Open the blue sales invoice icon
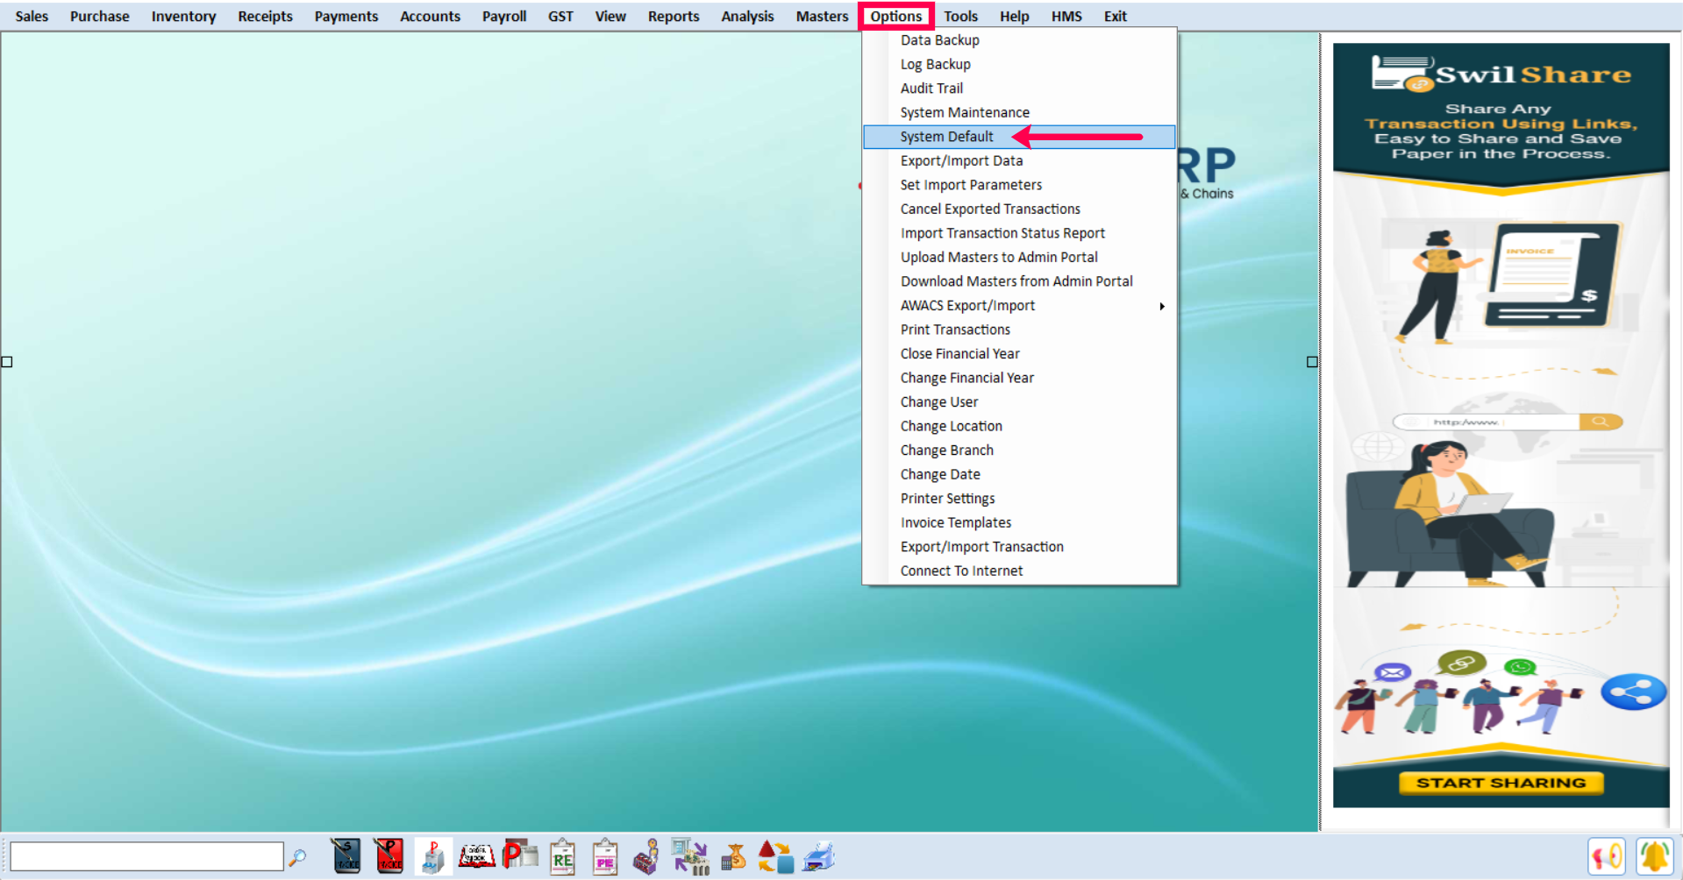This screenshot has width=1683, height=880. pos(346,856)
